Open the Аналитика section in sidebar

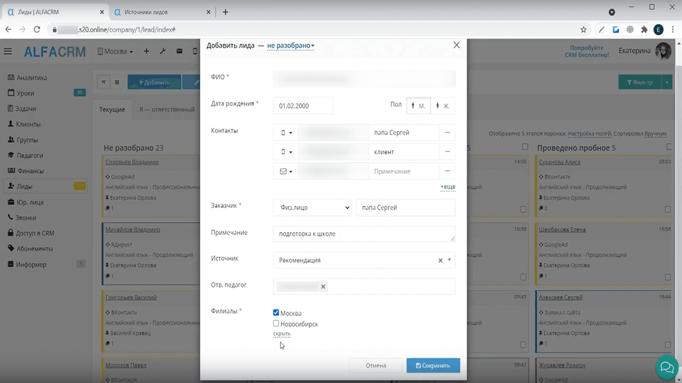pos(31,77)
